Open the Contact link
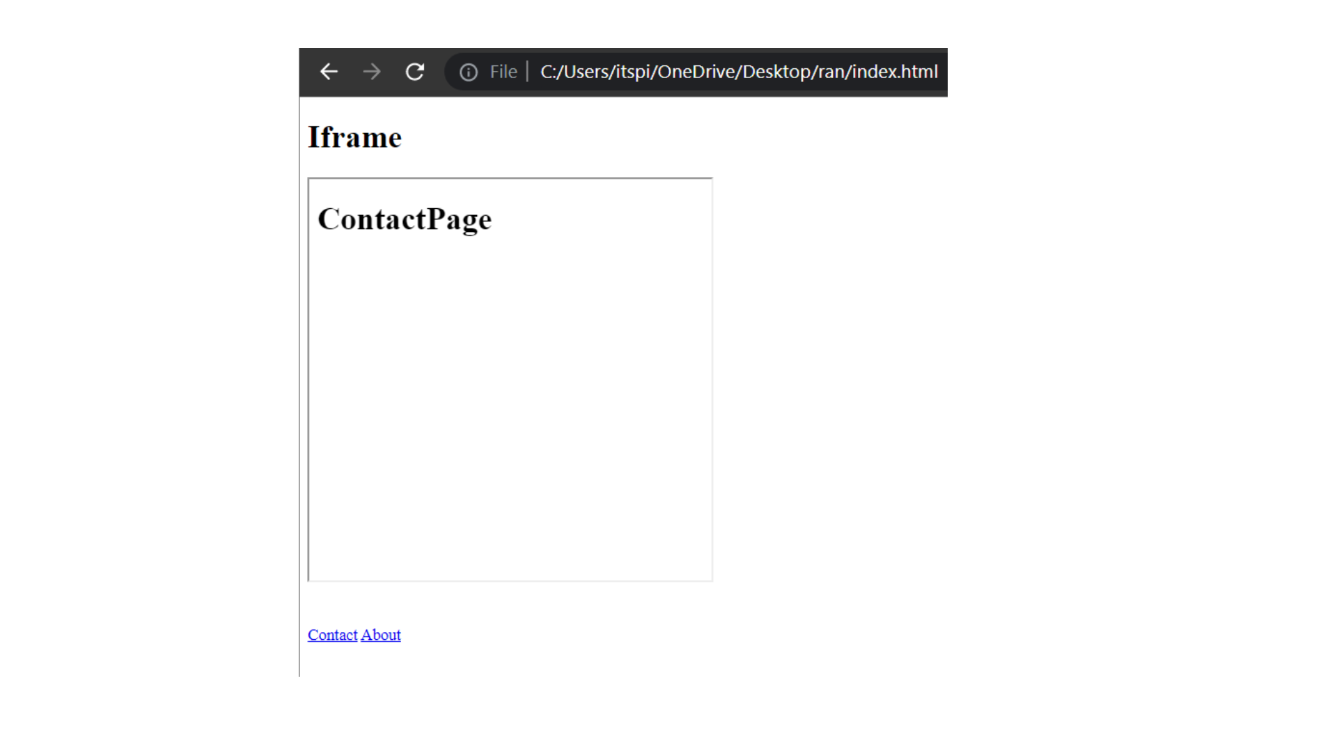Screen dimensions: 1337x752 click(x=332, y=635)
